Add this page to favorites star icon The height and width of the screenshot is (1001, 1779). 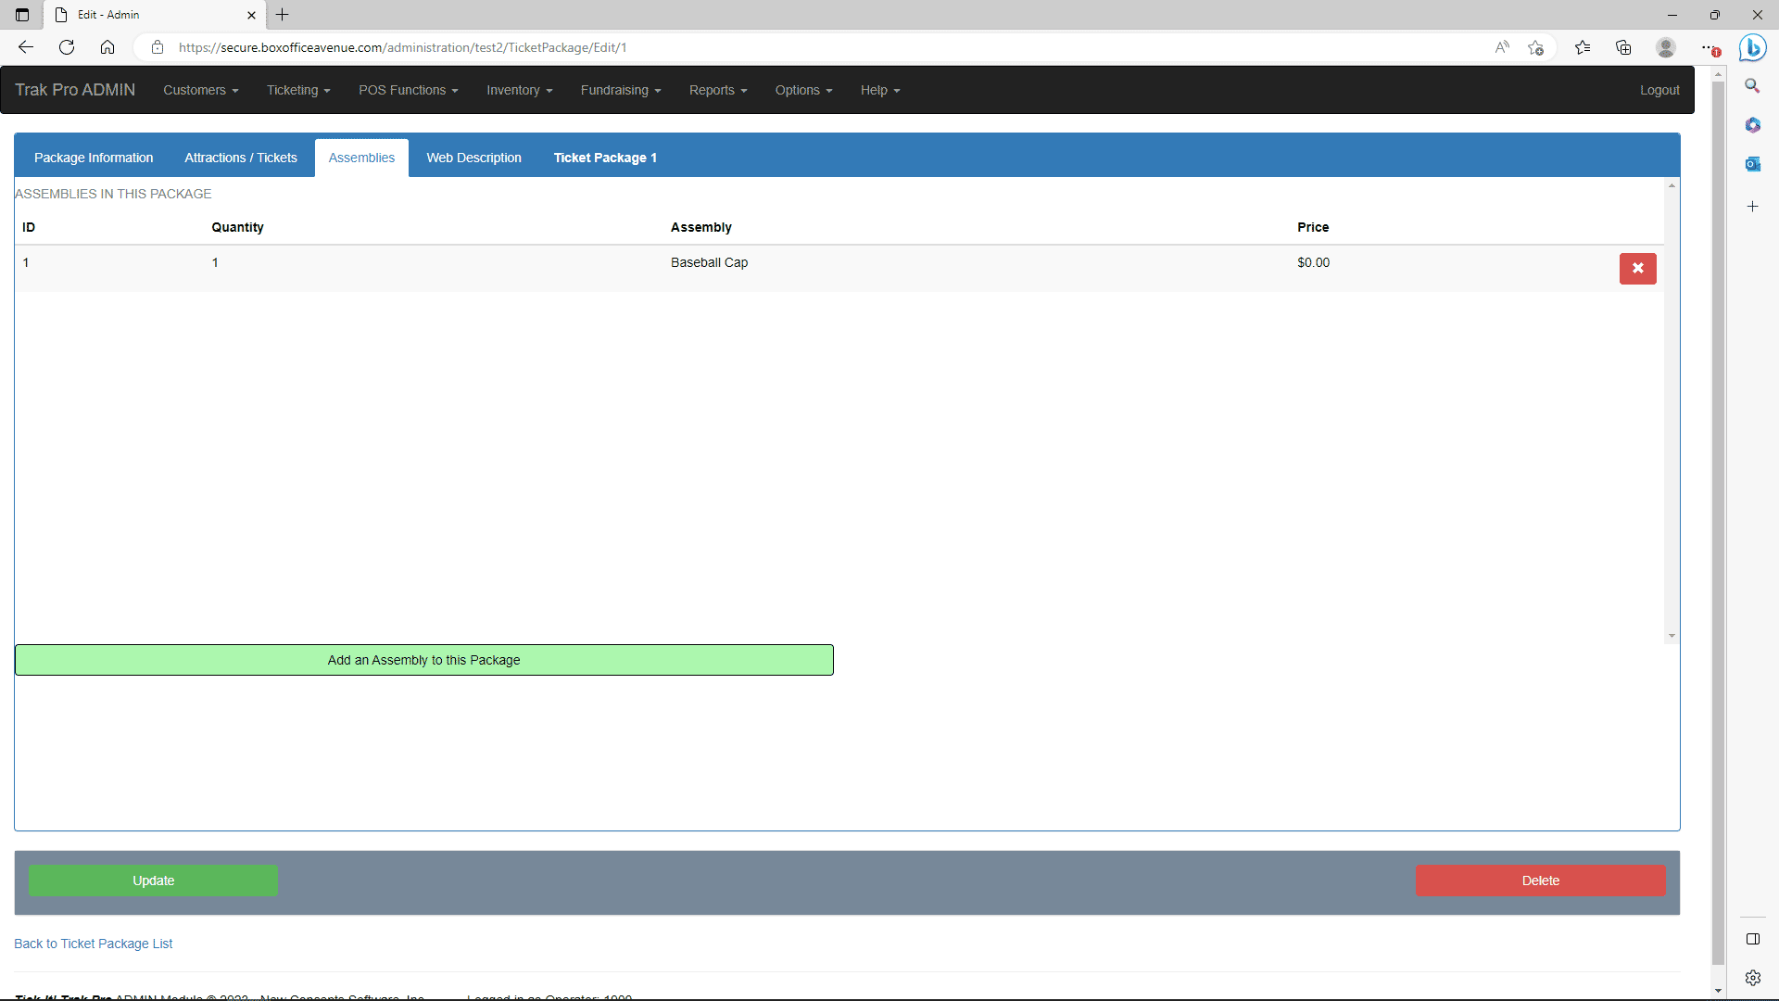pos(1536,47)
